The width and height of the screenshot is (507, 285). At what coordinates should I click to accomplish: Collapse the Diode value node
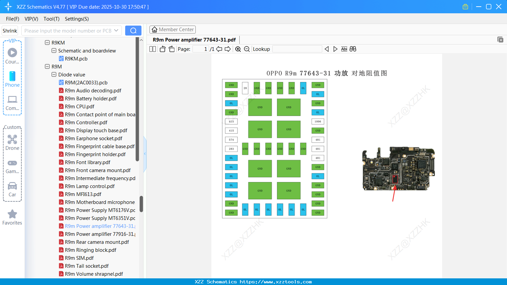click(x=54, y=74)
